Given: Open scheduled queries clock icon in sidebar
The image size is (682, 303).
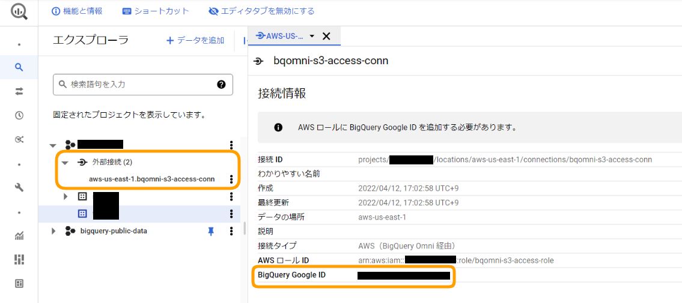Looking at the screenshot, I should coord(19,115).
